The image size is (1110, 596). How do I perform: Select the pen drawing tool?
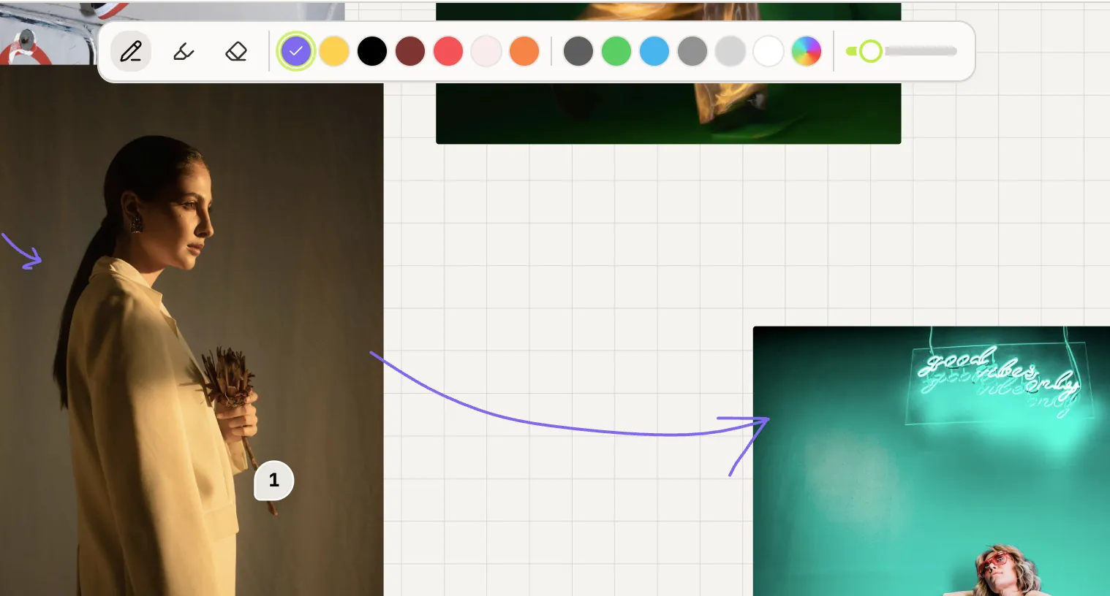[x=131, y=51]
